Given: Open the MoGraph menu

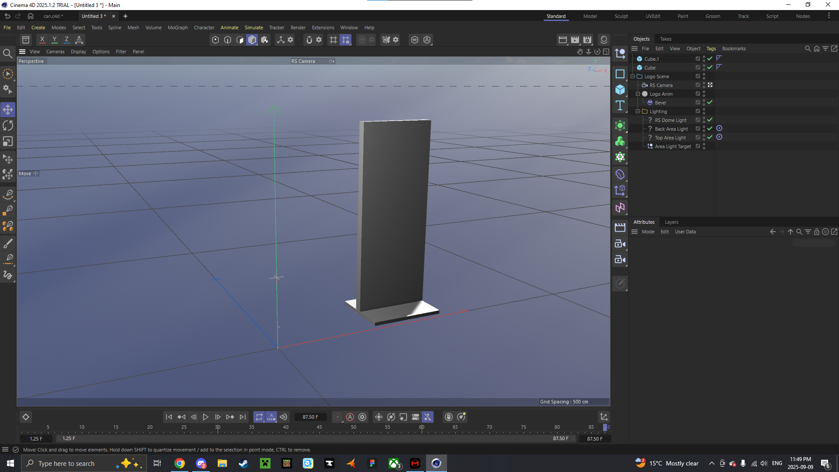Looking at the screenshot, I should click(177, 28).
